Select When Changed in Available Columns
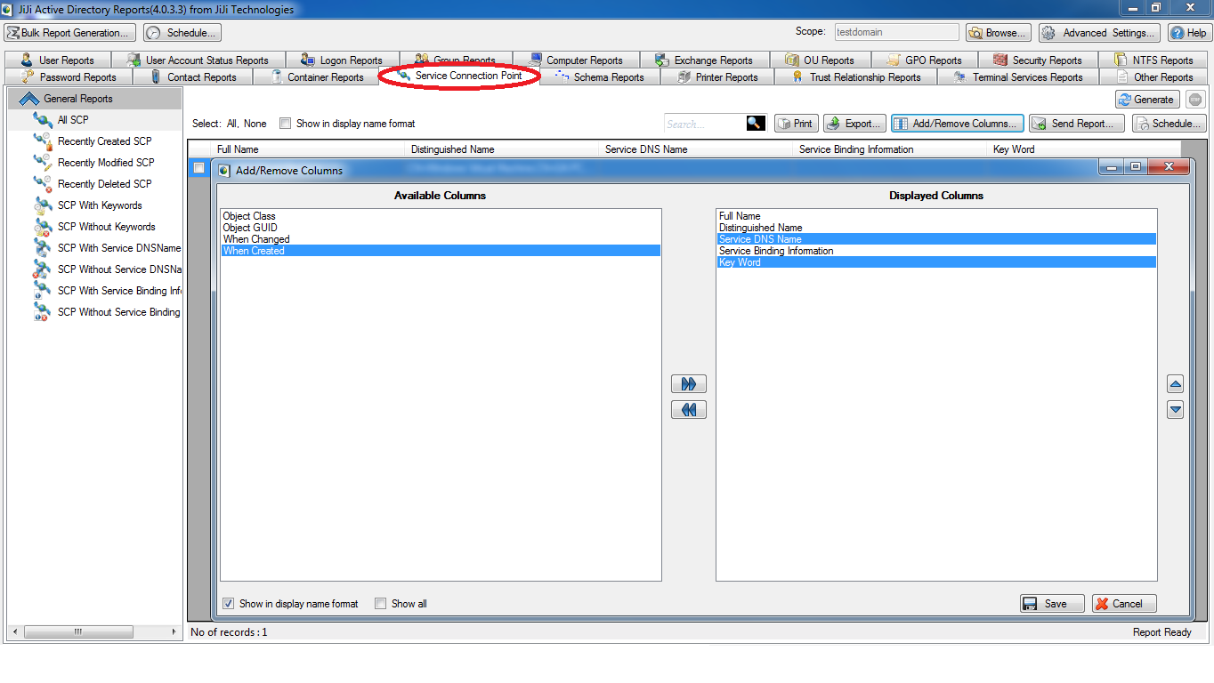 (x=441, y=239)
